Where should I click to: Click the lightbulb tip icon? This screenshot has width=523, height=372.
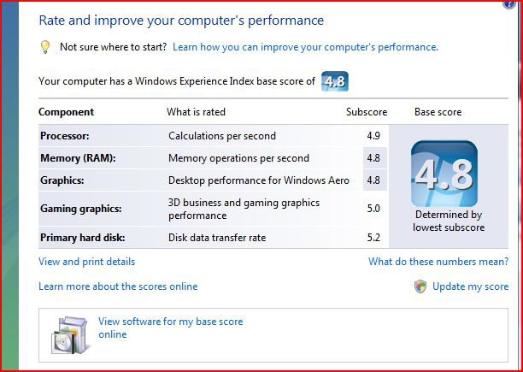click(x=45, y=47)
